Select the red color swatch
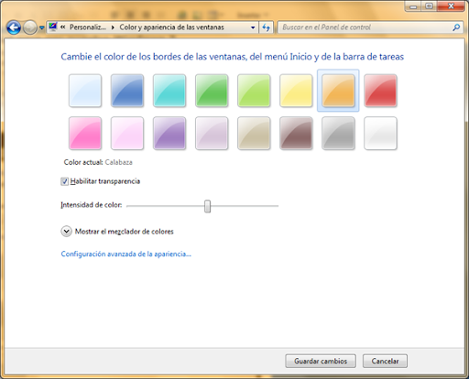Viewport: 469px width, 379px height. click(380, 91)
